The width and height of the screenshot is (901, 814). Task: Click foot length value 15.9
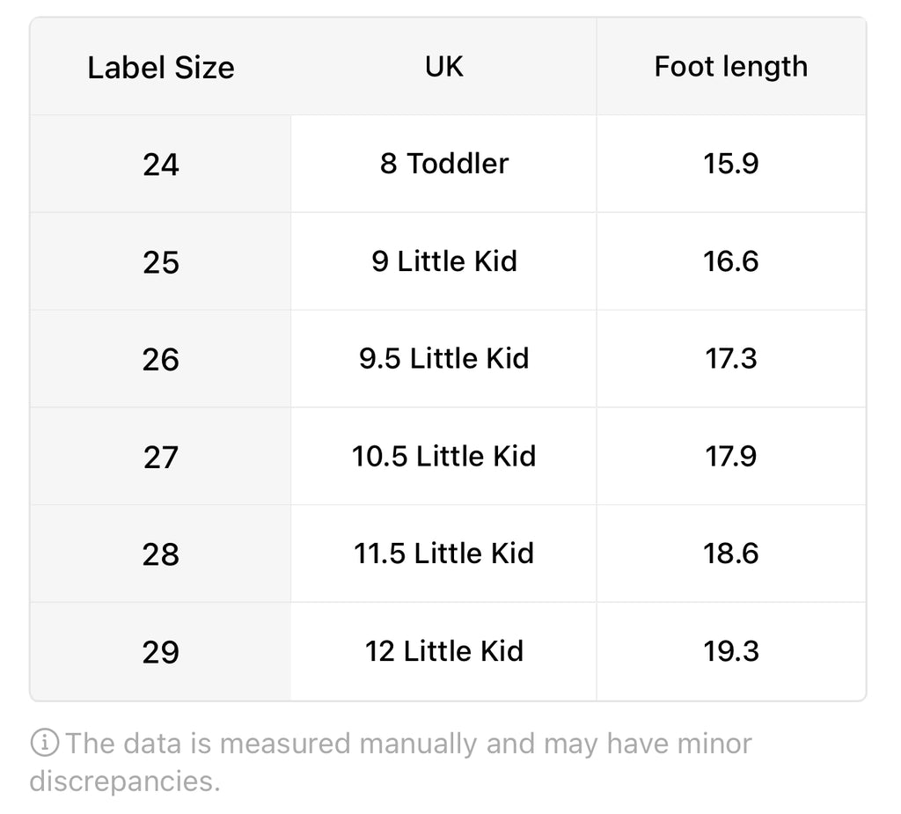click(x=730, y=164)
